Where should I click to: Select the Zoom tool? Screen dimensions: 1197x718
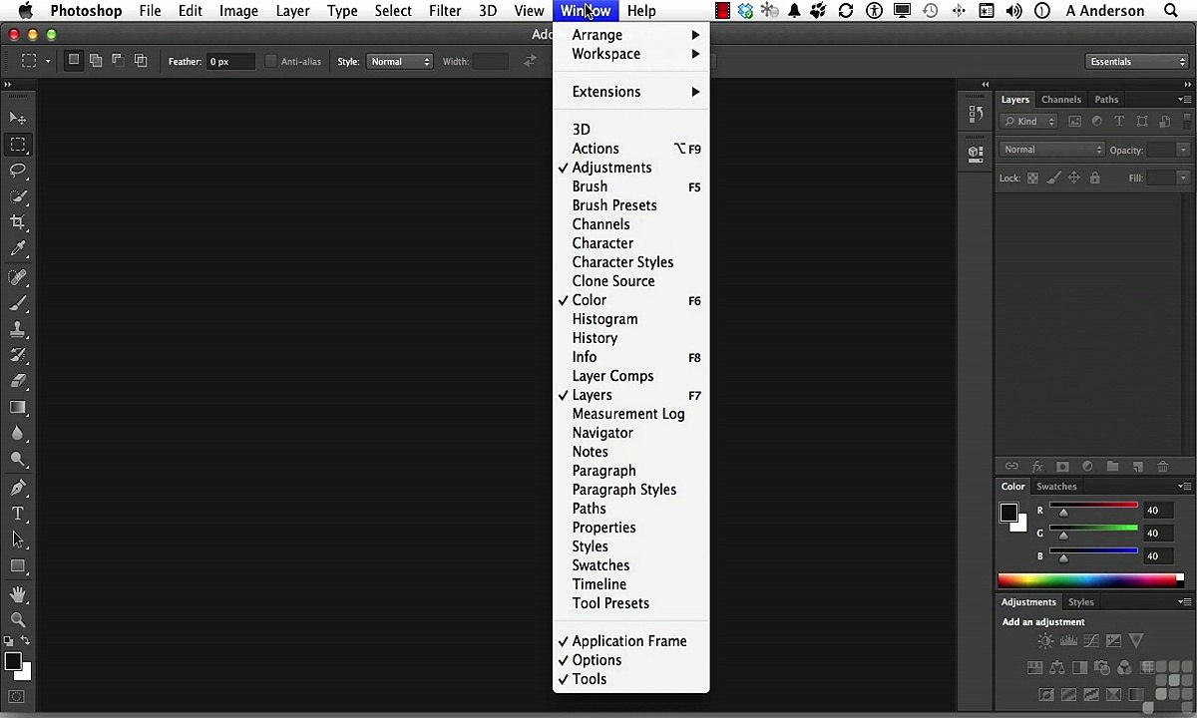[18, 620]
